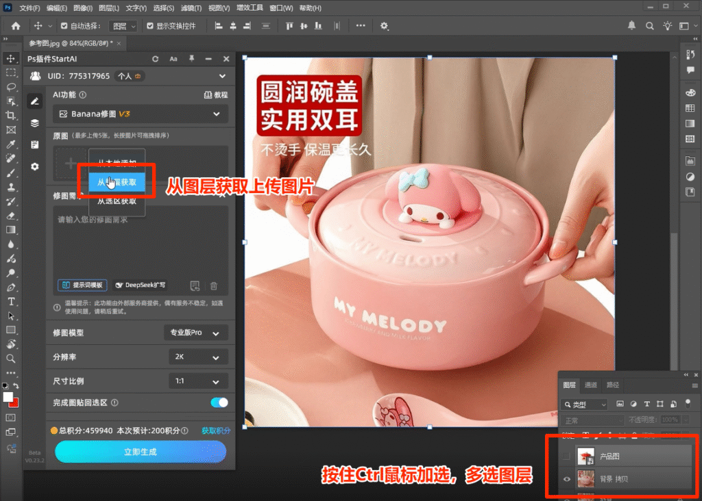
Task: Select the 参考图.jpg document tab
Action: [71, 43]
